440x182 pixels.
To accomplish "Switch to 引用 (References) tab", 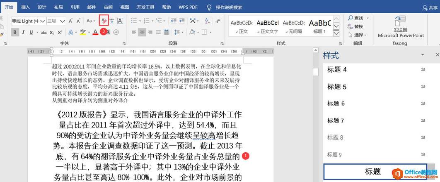I will pyautogui.click(x=75, y=7).
